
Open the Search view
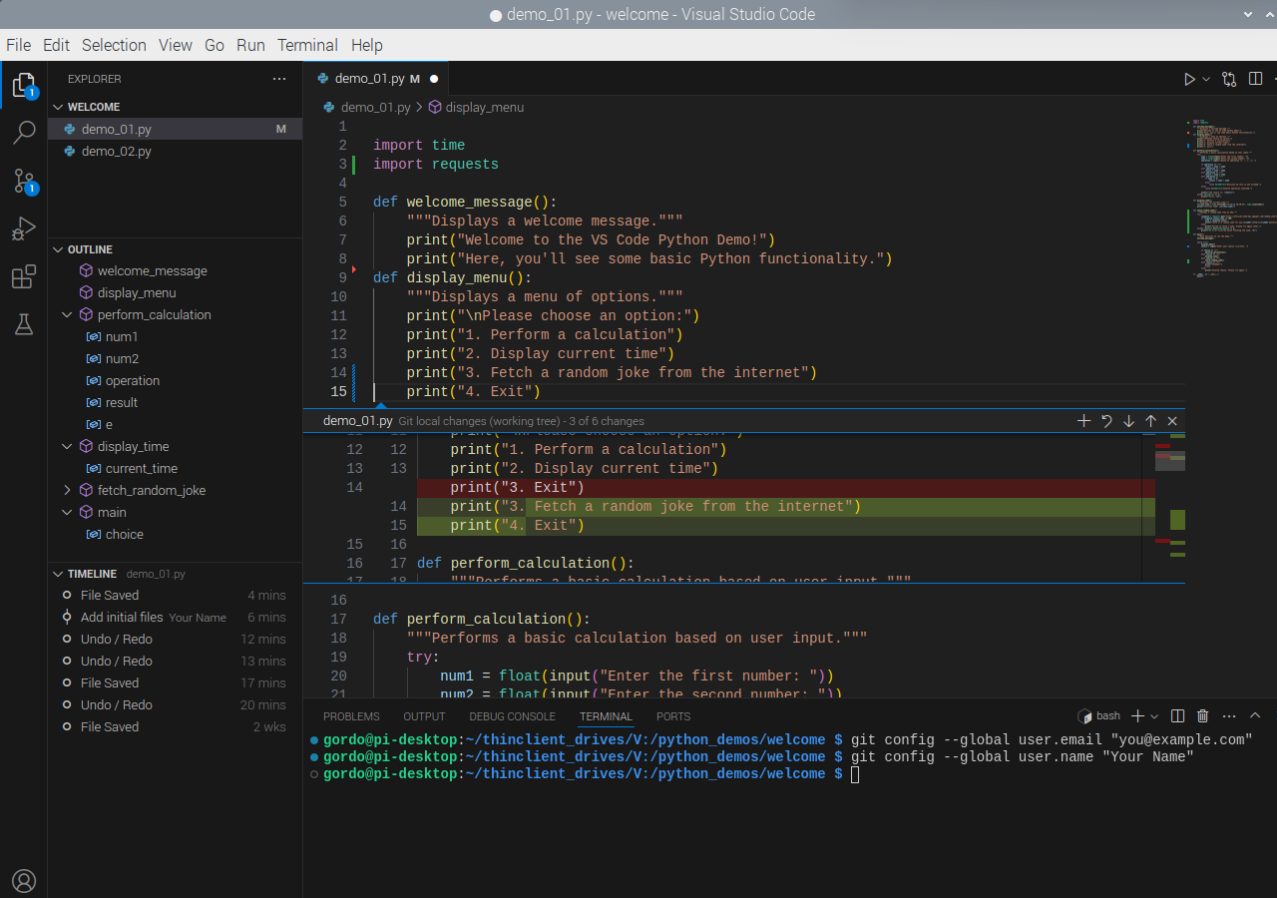pyautogui.click(x=24, y=132)
